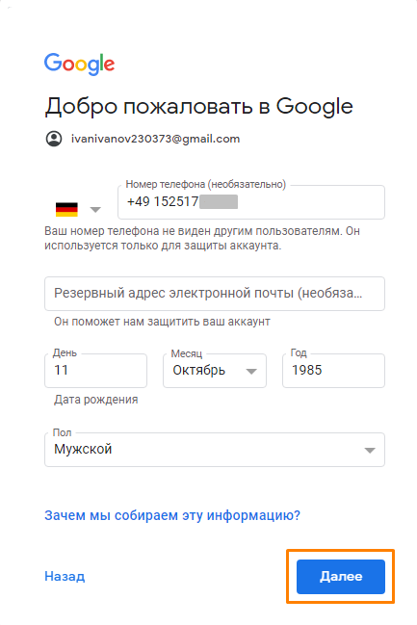
Task: Open the country code dropdown with German flag
Action: click(78, 209)
